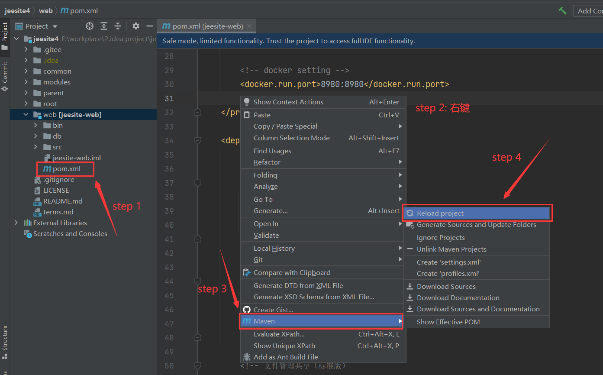Viewport: 603px width, 375px height.
Task: Choose Generate Sources and Update Folders
Action: (x=477, y=224)
